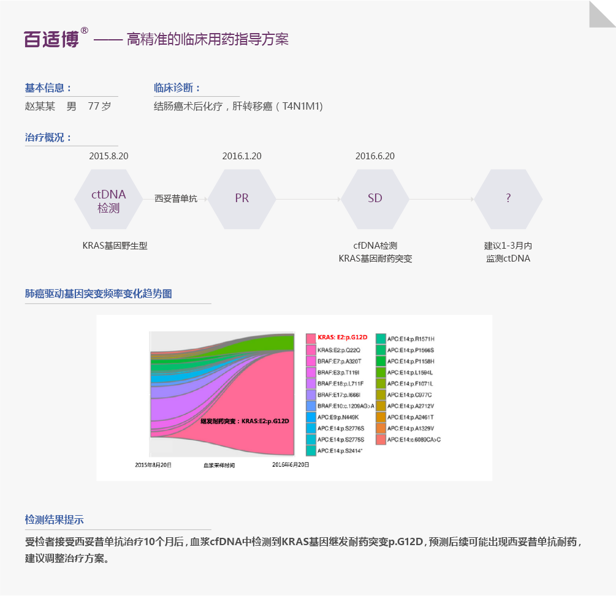Click the APC:E14:p.C977C legend label text
This screenshot has width=616, height=596.
(409, 395)
